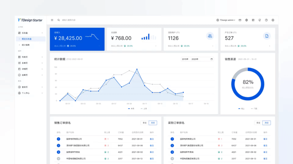Click 国家电网有限公司 in 销售订单排名 table

74,139
